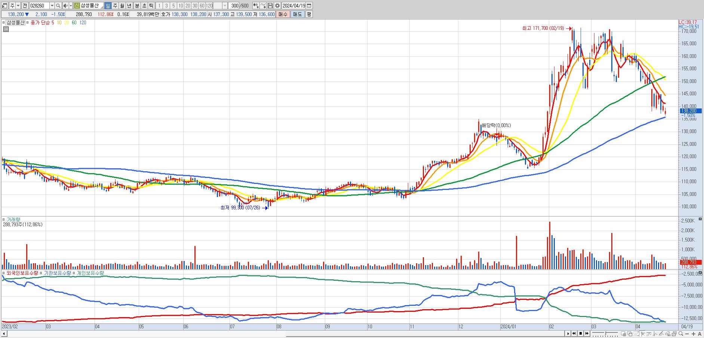This screenshot has height=338, width=704.
Task: Expand the stock code history dropdown
Action: (x=52, y=6)
